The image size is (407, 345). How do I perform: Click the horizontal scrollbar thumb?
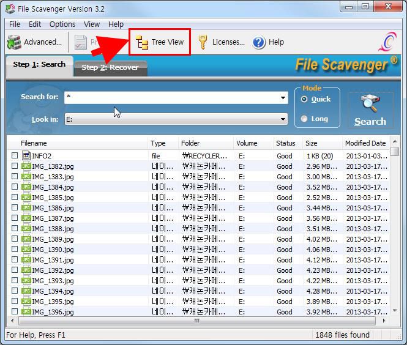(x=197, y=321)
